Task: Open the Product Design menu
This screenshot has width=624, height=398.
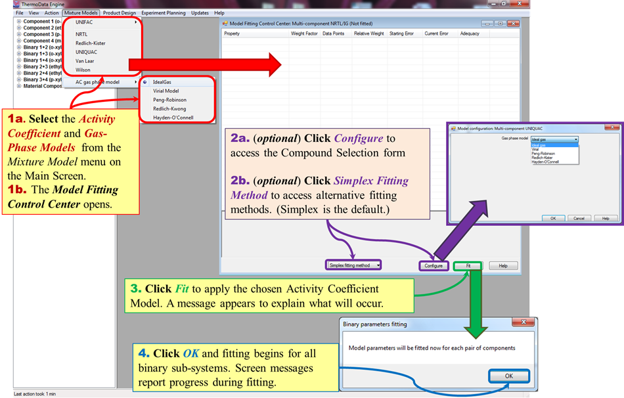Action: click(118, 13)
